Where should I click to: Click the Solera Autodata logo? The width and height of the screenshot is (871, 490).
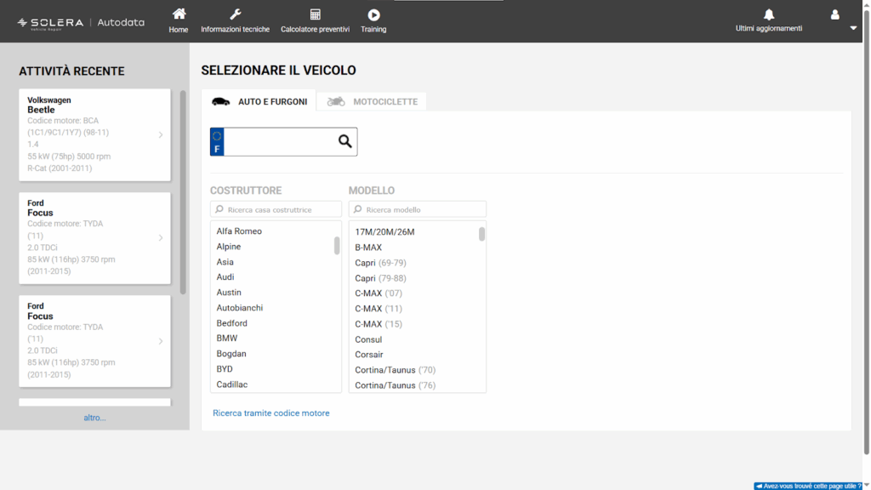click(x=81, y=23)
